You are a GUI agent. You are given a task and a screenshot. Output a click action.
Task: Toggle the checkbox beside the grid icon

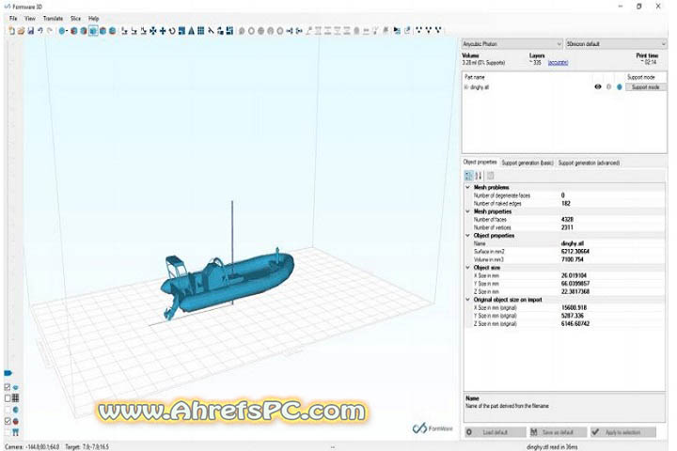click(8, 398)
